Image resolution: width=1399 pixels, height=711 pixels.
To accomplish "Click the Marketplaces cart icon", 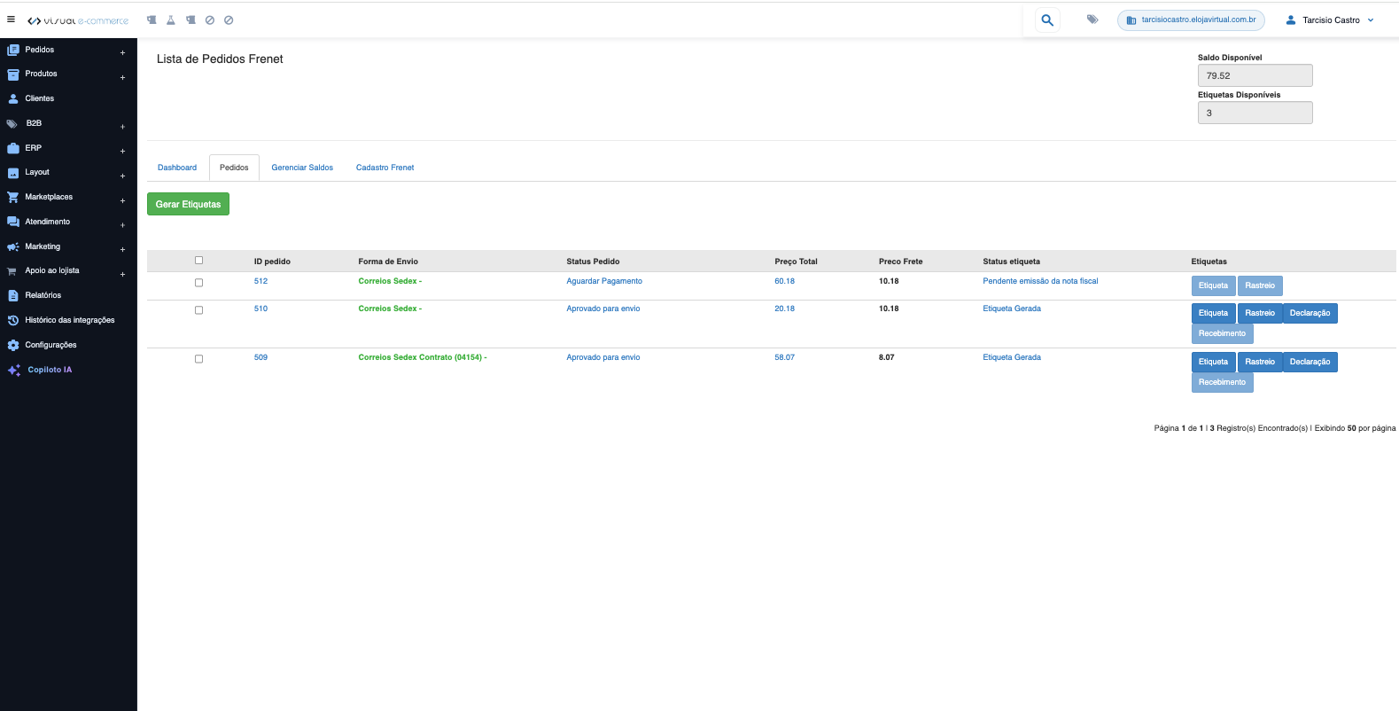I will pos(13,198).
